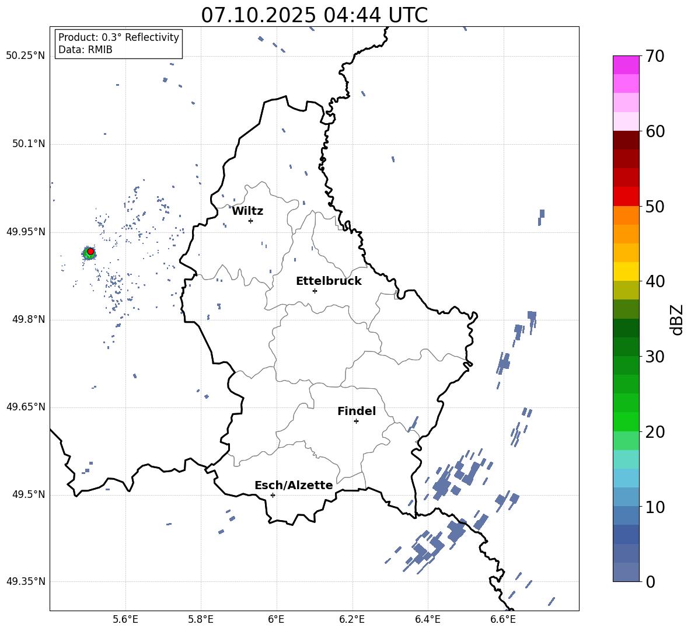The width and height of the screenshot is (691, 631).
Task: Click the Findel station cross marker
Action: [x=356, y=421]
